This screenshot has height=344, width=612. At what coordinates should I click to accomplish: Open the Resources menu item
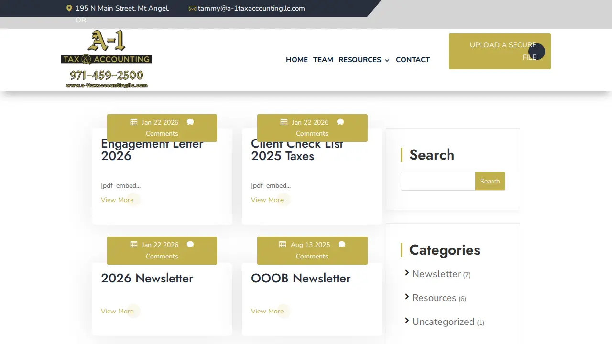[360, 60]
